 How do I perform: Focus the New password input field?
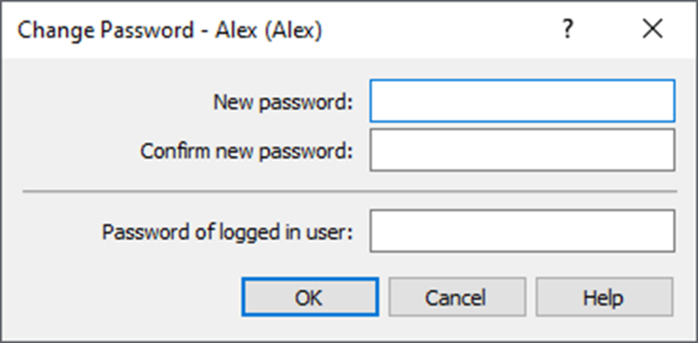[x=522, y=101]
